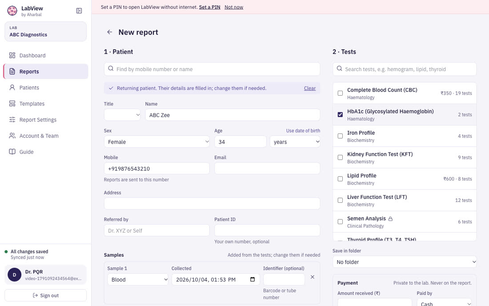Click the magnifier icon in tests search
This screenshot has width=489, height=306.
[x=339, y=68]
